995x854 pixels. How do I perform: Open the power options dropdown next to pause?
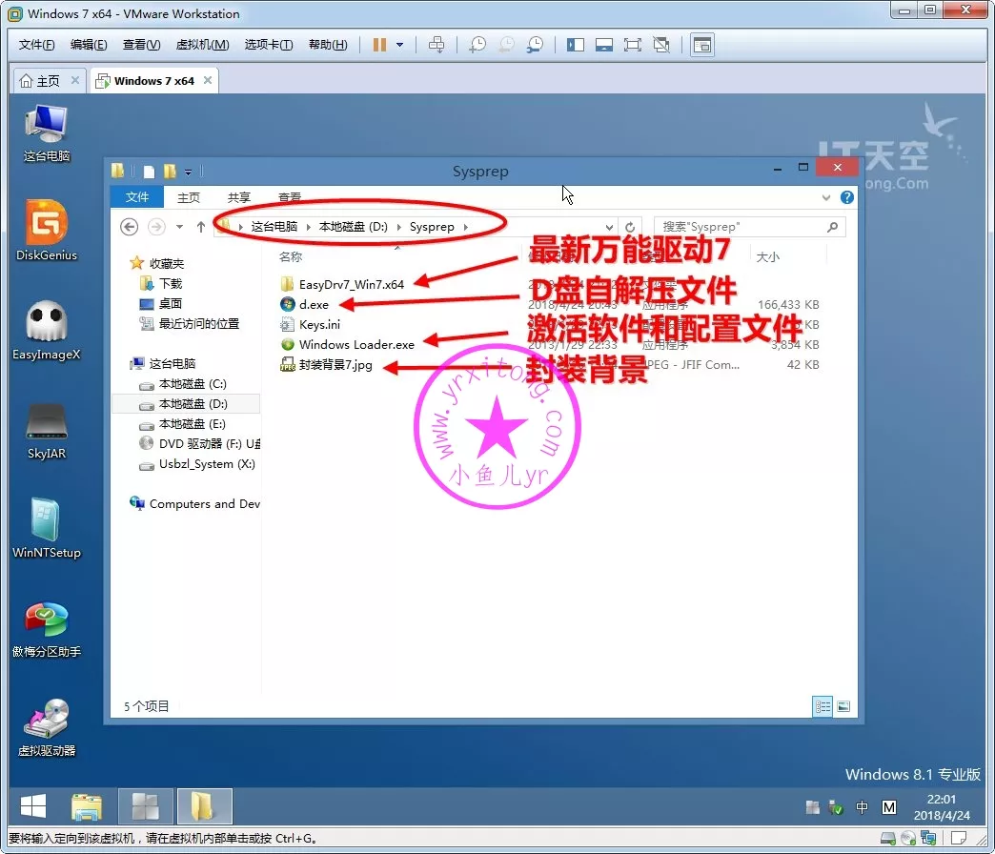pos(400,45)
